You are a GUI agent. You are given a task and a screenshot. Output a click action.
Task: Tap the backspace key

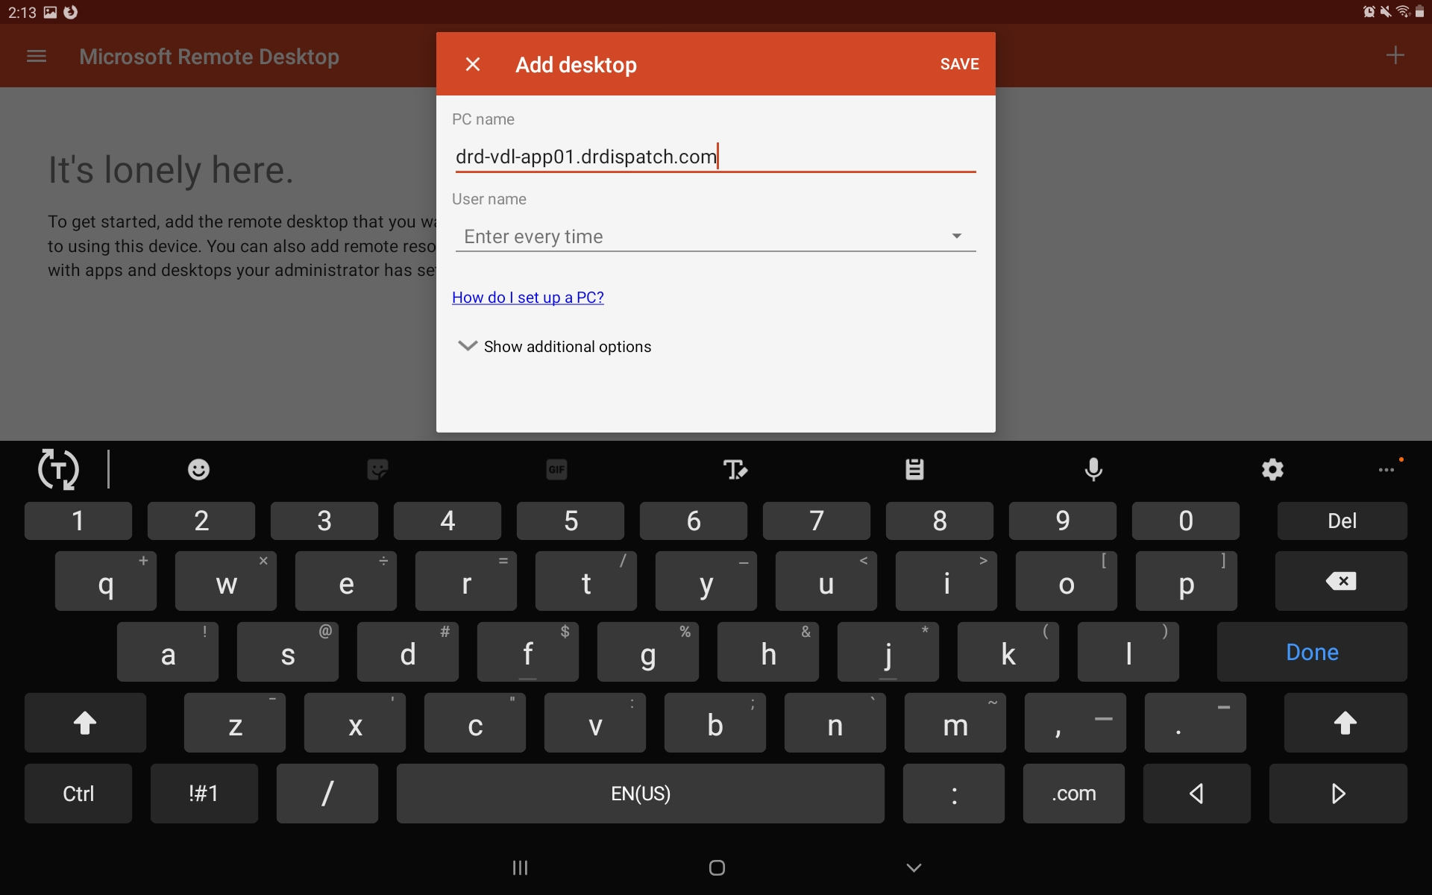point(1341,581)
